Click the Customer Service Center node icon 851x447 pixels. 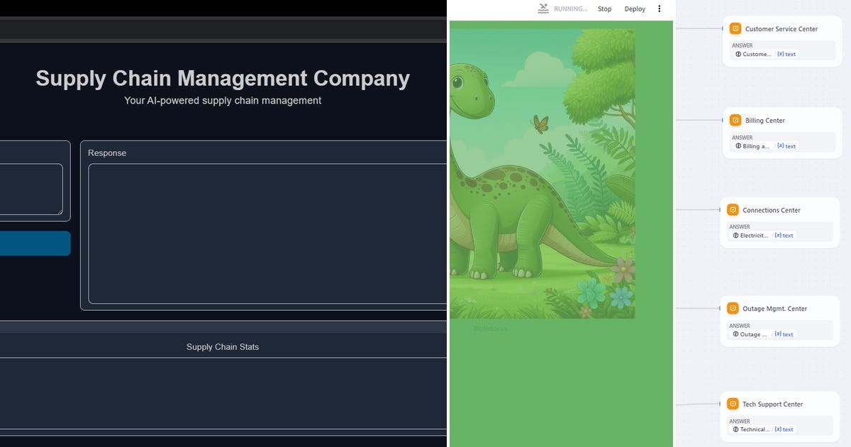point(735,28)
